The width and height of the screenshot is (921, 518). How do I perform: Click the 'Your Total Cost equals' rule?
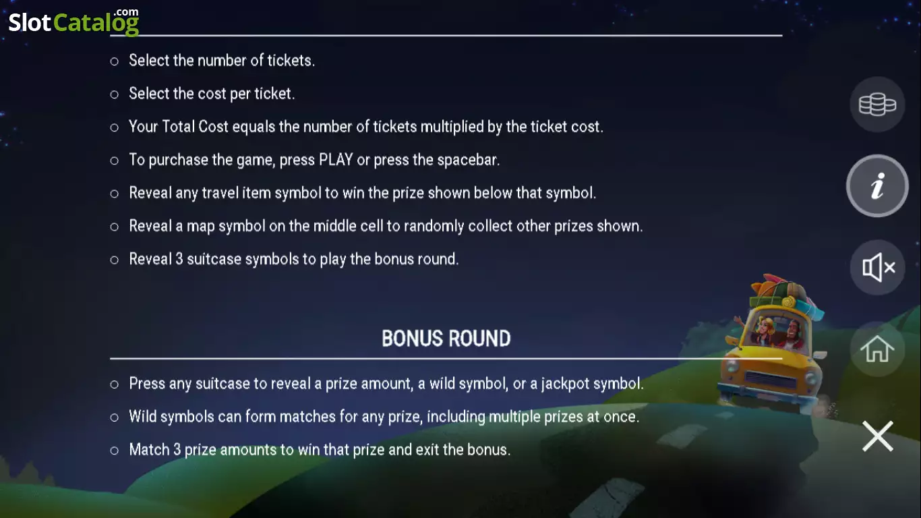coord(366,127)
